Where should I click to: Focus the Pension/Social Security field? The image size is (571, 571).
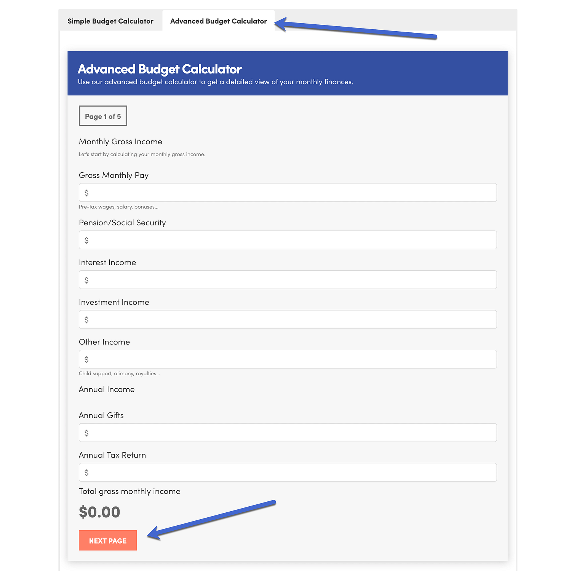click(288, 240)
